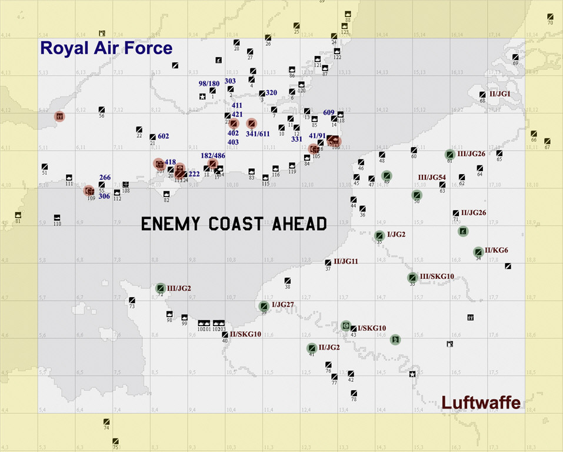Click airfield marker numbered 67
The image size is (563, 452).
point(547,141)
